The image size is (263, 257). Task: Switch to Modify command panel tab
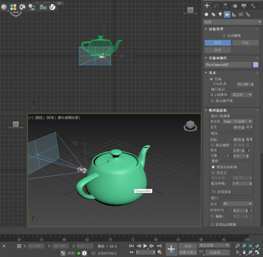[x=216, y=6]
